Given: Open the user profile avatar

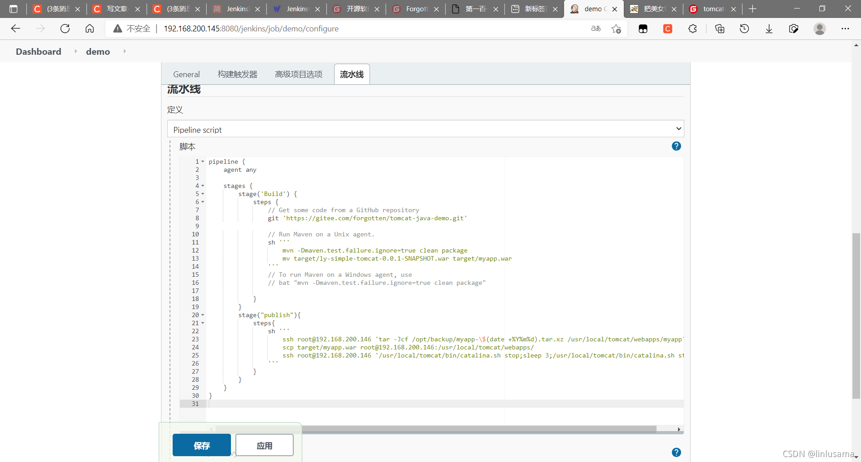Looking at the screenshot, I should click(x=820, y=29).
